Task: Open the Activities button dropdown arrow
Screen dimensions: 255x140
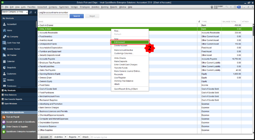Action: pos(65,137)
